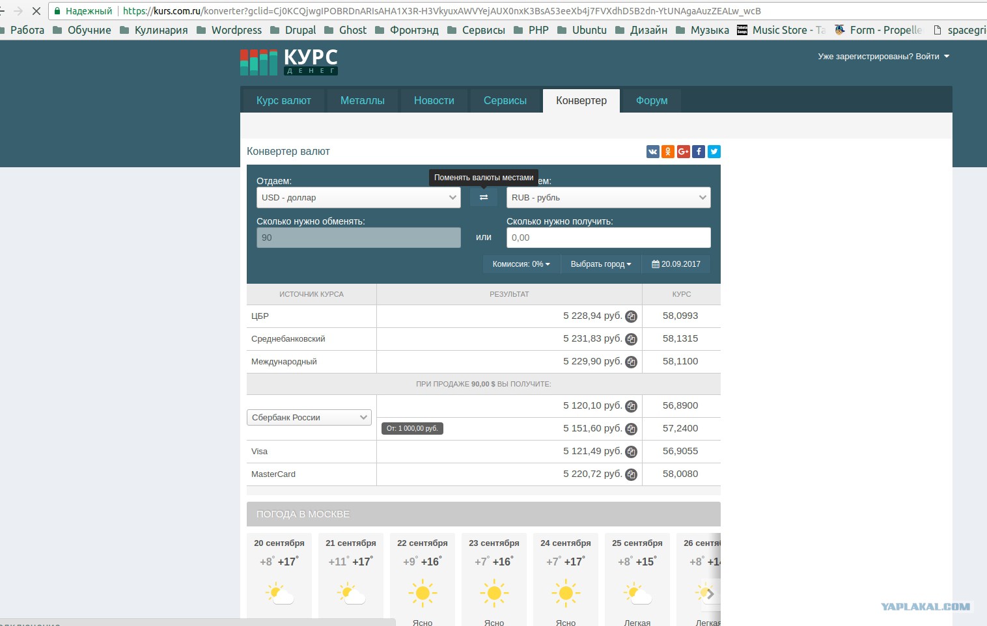Click the От: 1 000,00 руб. badge

click(412, 428)
